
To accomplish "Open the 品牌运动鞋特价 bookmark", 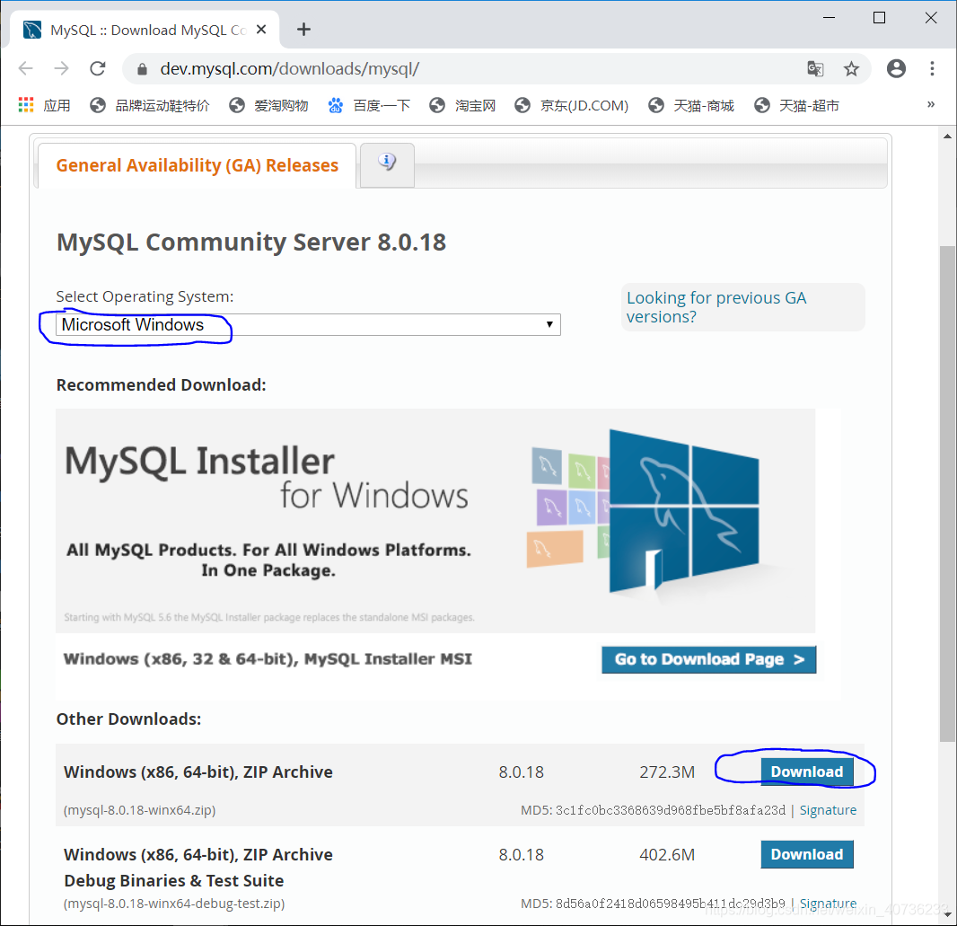I will 150,105.
